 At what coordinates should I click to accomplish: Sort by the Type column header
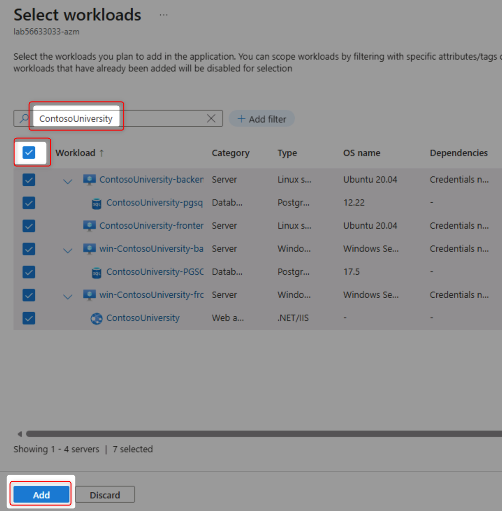point(287,153)
